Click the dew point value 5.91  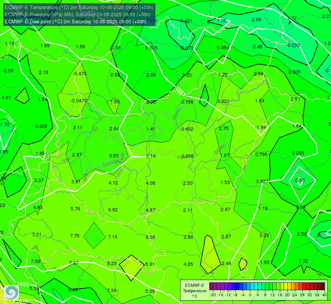tap(150, 264)
